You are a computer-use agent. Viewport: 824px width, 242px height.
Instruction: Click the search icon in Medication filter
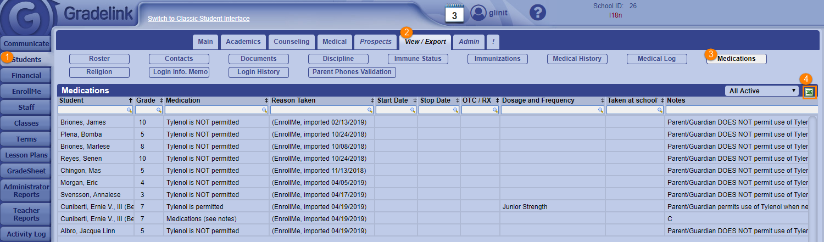(x=264, y=110)
